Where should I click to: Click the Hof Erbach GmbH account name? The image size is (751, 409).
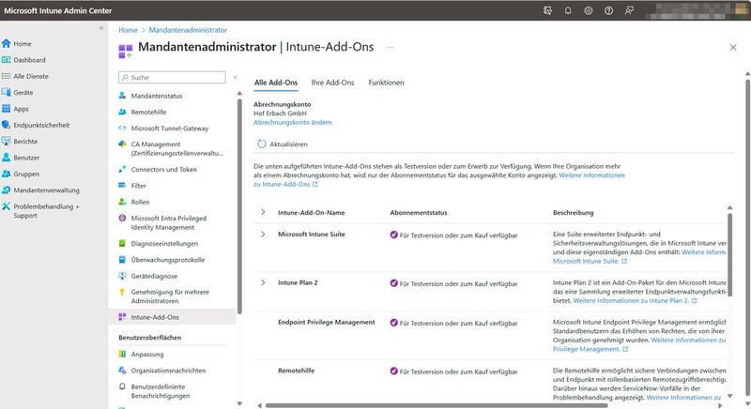point(280,114)
